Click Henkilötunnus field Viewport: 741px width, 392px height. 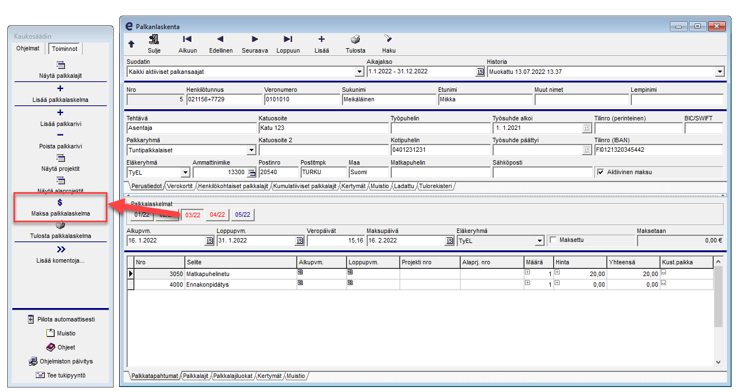(x=224, y=100)
